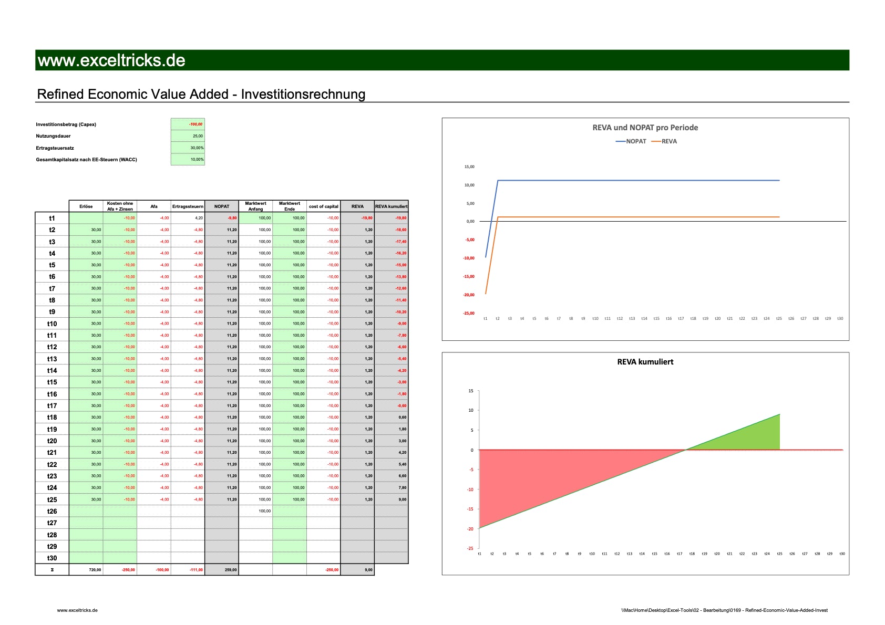Select row label t10 in the table
Viewport: 885px width, 625px height.
[52, 324]
